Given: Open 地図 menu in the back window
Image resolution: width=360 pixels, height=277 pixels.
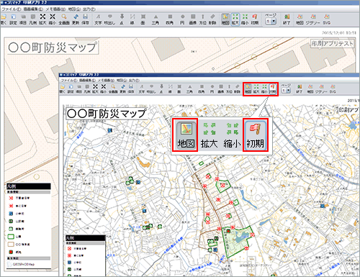Looking at the screenshot, I should 74,9.
